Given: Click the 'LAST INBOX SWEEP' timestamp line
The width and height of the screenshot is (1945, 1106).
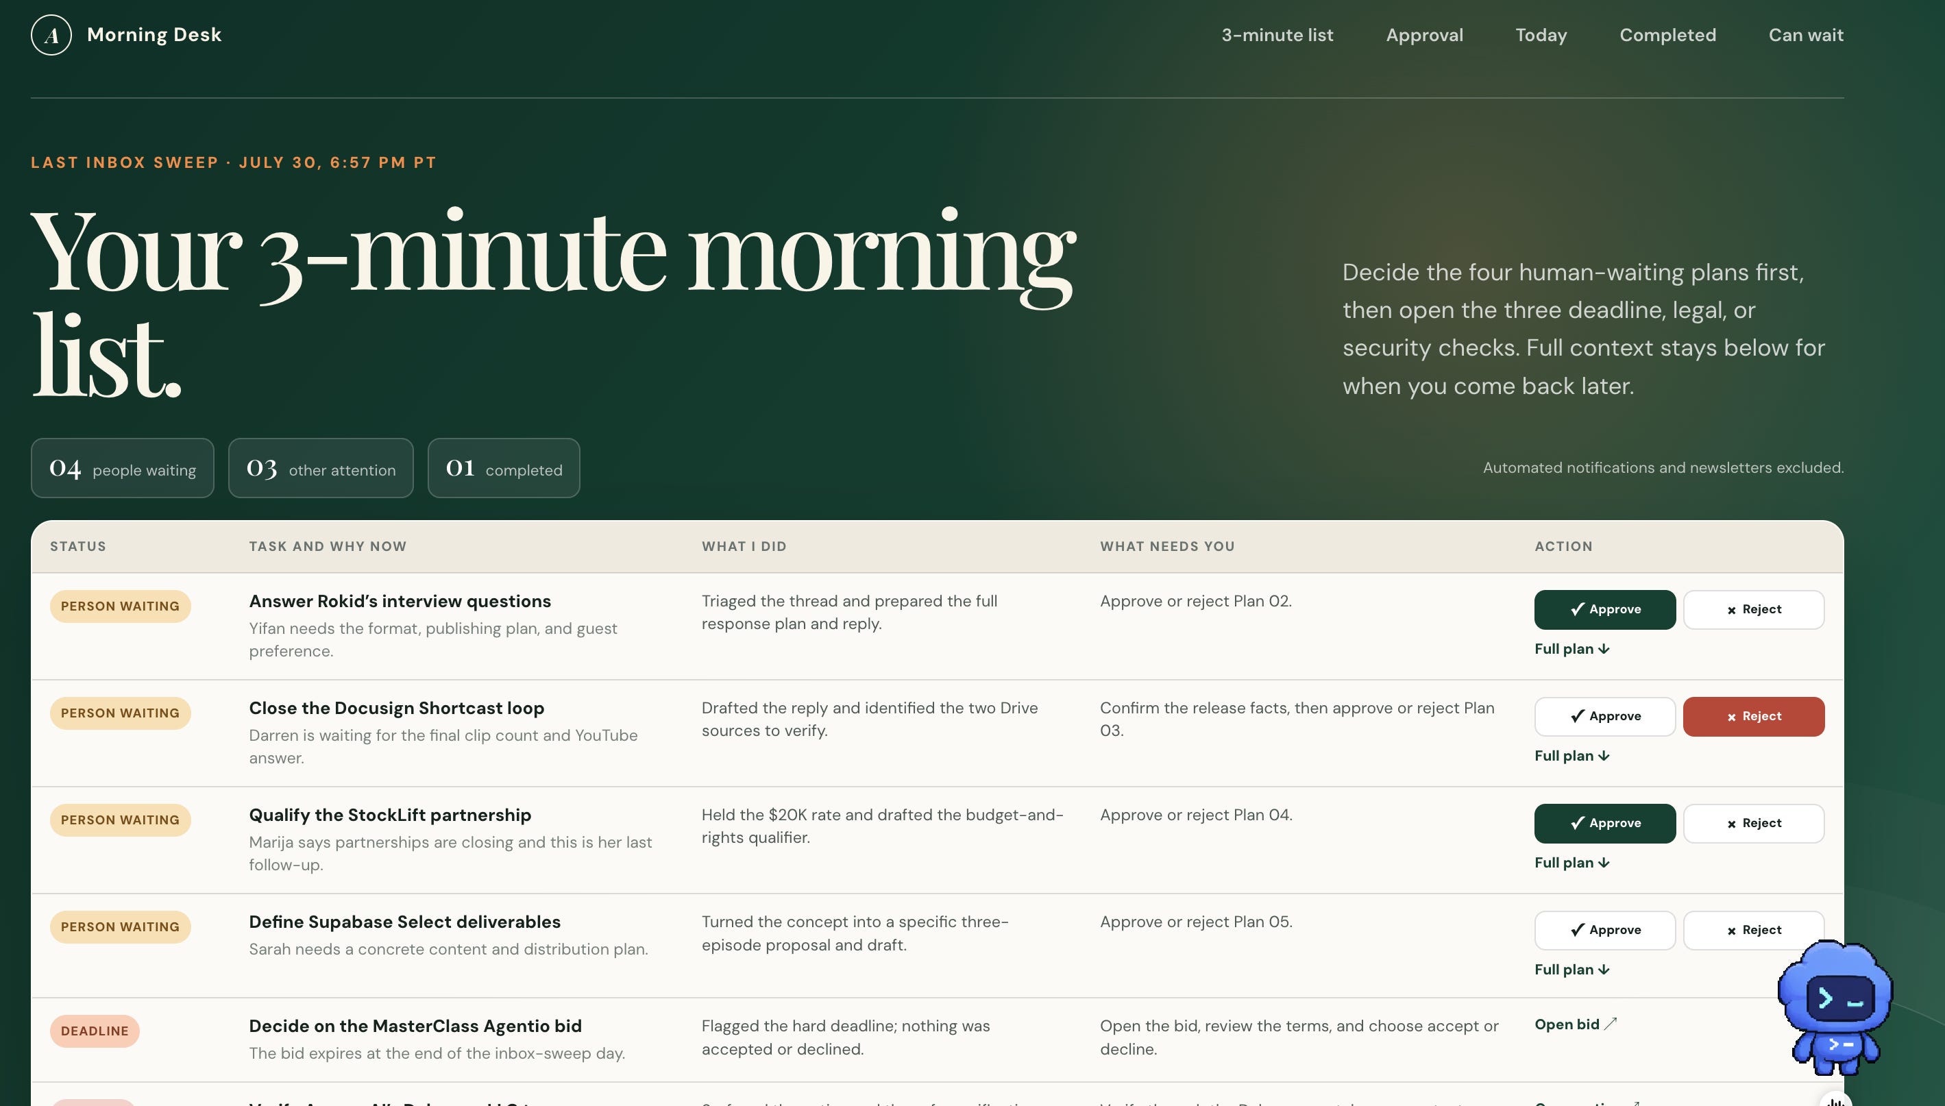Looking at the screenshot, I should [x=233, y=162].
